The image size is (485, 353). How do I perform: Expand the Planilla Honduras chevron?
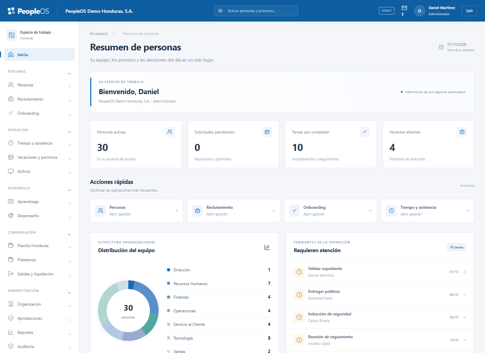(70, 247)
